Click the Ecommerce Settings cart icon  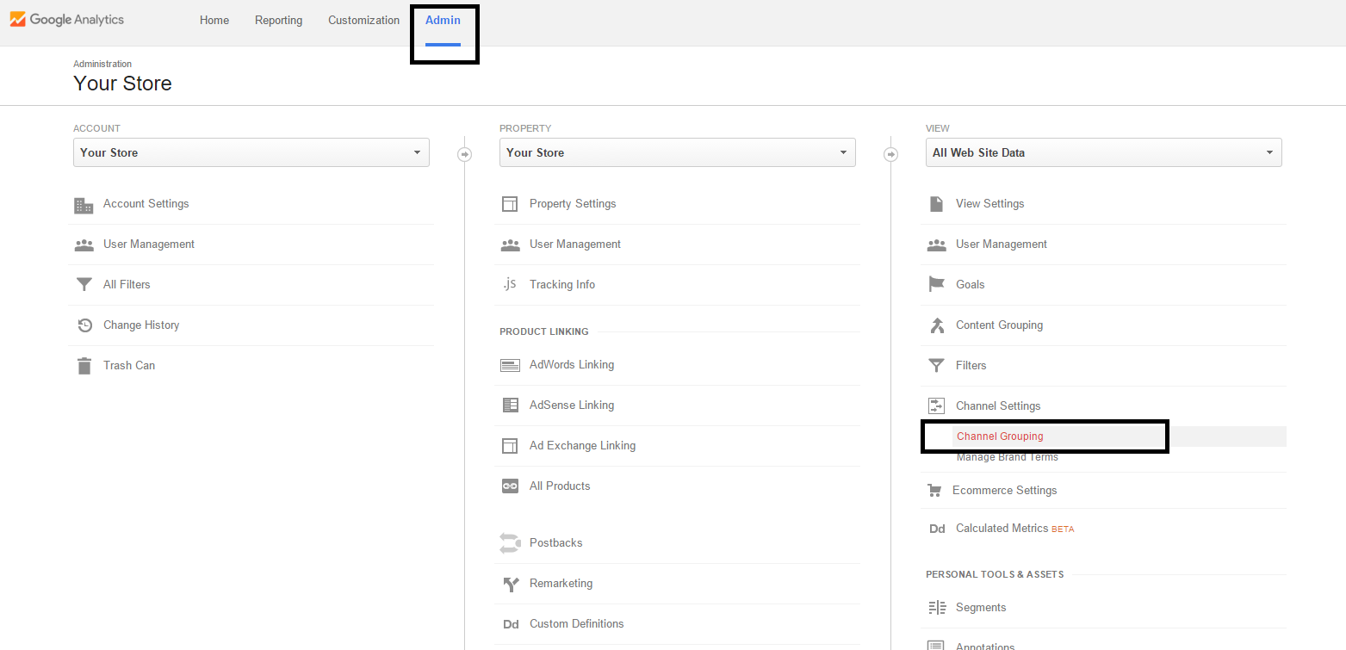pyautogui.click(x=934, y=491)
